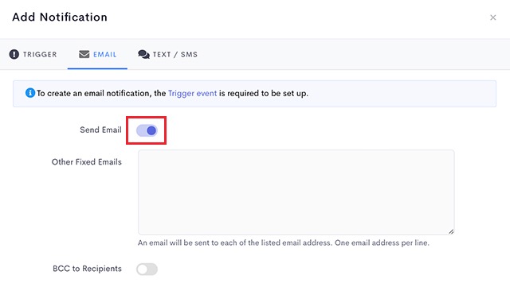Click the blue info notice banner text
The image size is (510, 287).
(172, 93)
